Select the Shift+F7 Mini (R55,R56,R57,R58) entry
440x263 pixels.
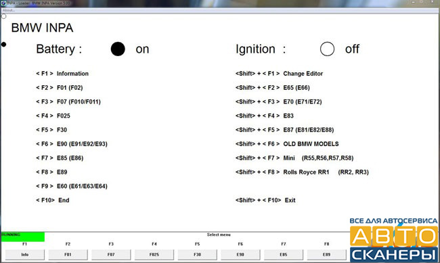294,158
